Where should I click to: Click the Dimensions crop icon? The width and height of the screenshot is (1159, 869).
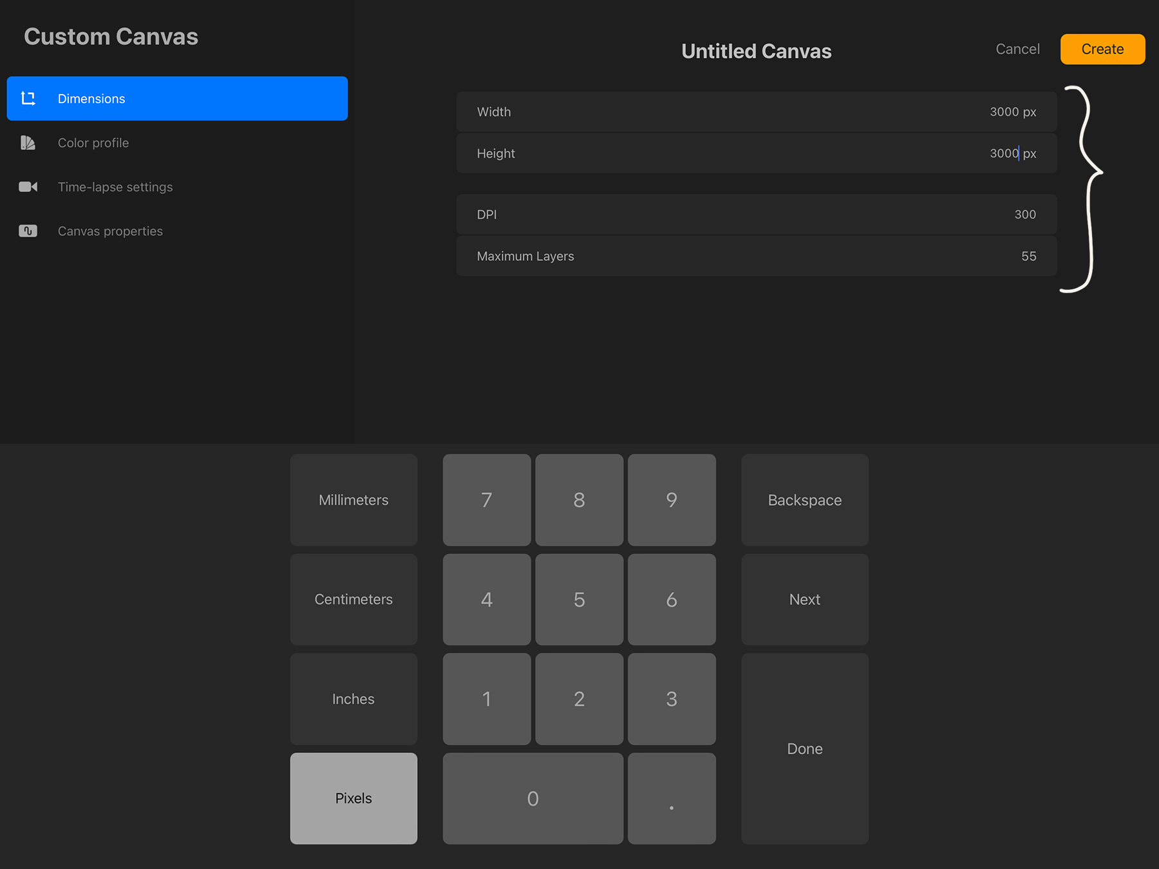(x=28, y=99)
